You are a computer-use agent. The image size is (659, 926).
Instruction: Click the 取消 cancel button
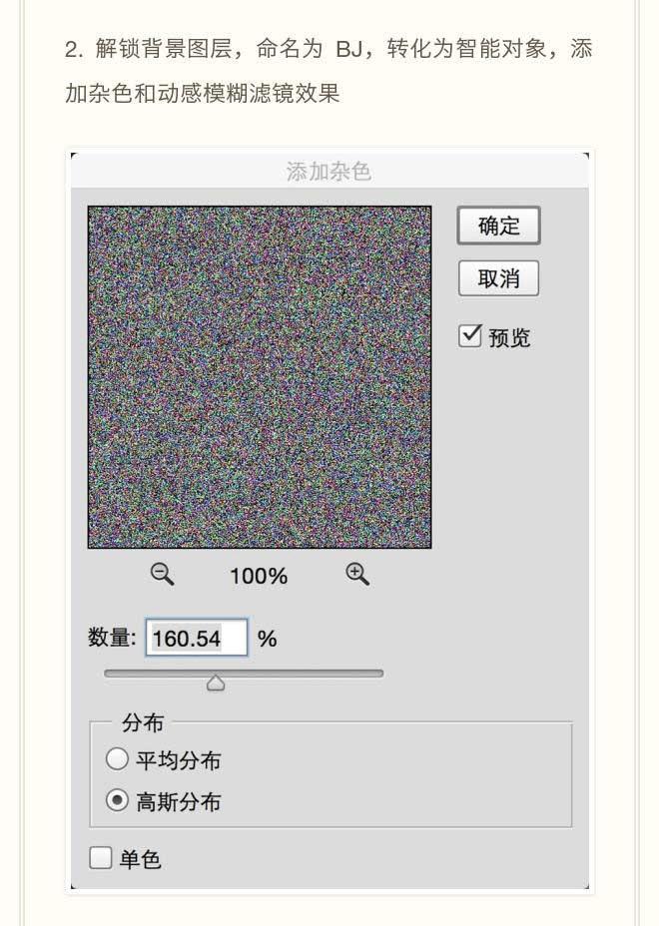coord(498,278)
